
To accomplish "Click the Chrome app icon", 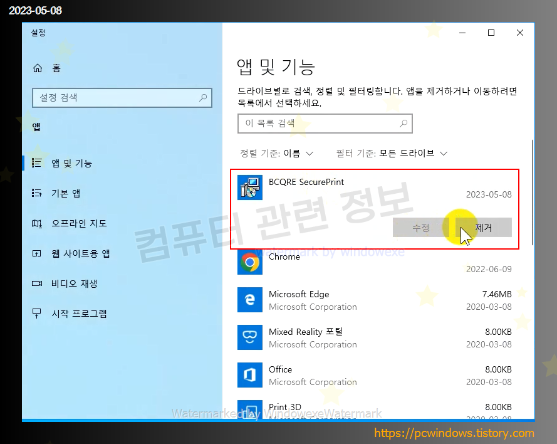I will click(x=250, y=262).
